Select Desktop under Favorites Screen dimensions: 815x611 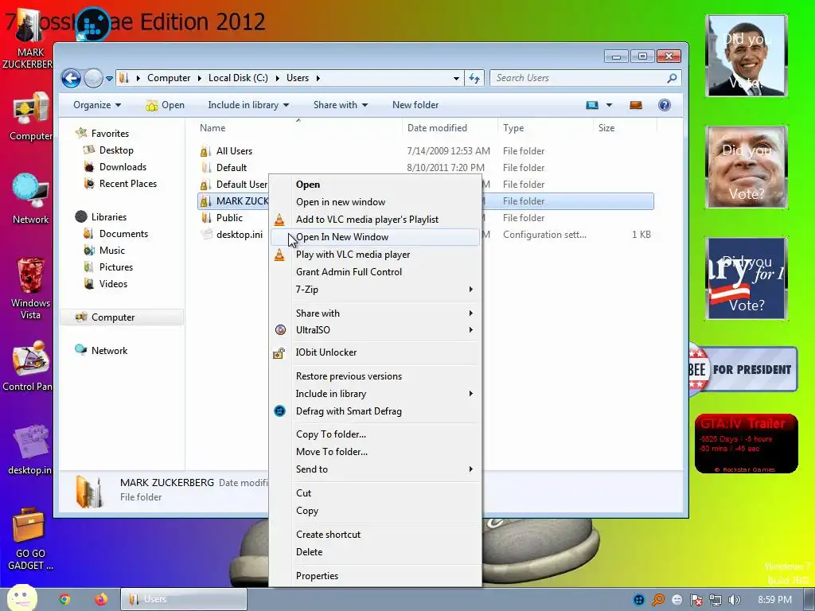point(116,150)
